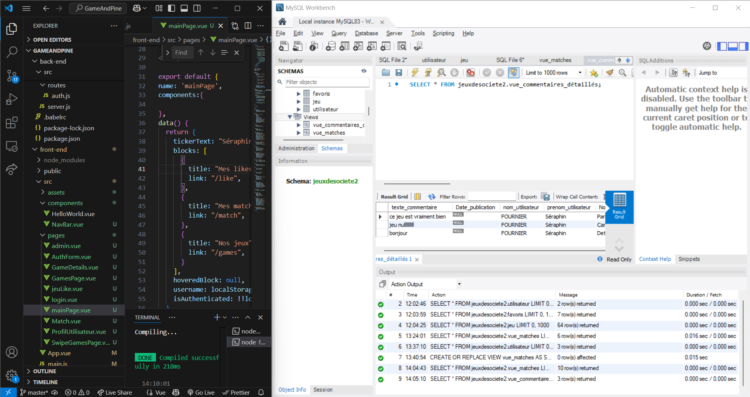Toggle Workbench left sidebar panel visibility
750x397 pixels.
(722, 46)
